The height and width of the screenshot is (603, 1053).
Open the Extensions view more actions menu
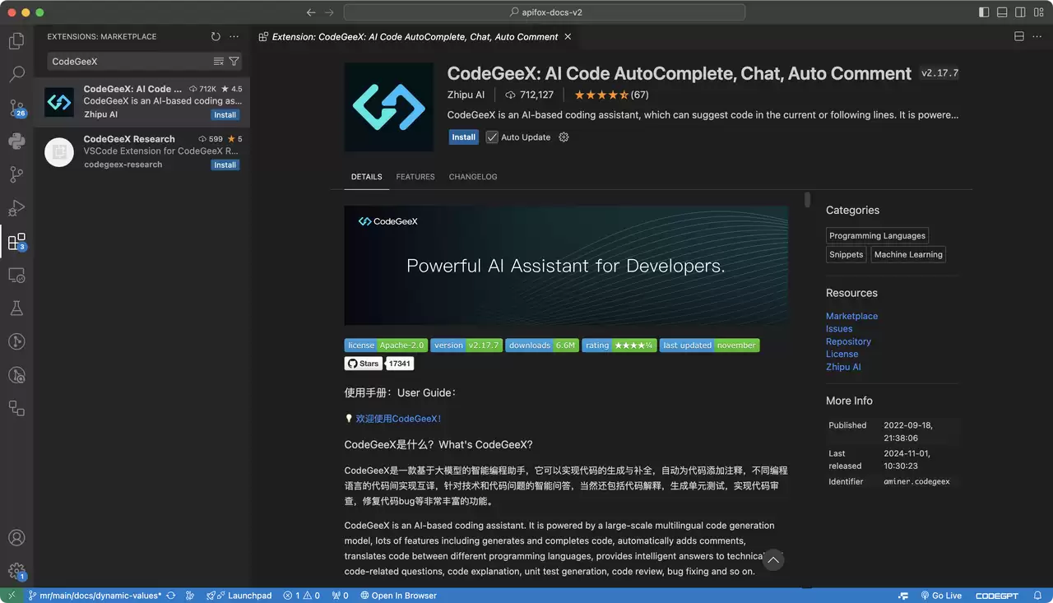234,37
